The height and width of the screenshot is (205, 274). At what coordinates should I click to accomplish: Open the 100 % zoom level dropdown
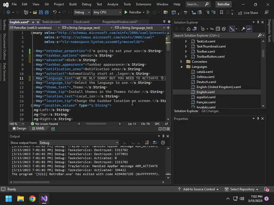17,124
